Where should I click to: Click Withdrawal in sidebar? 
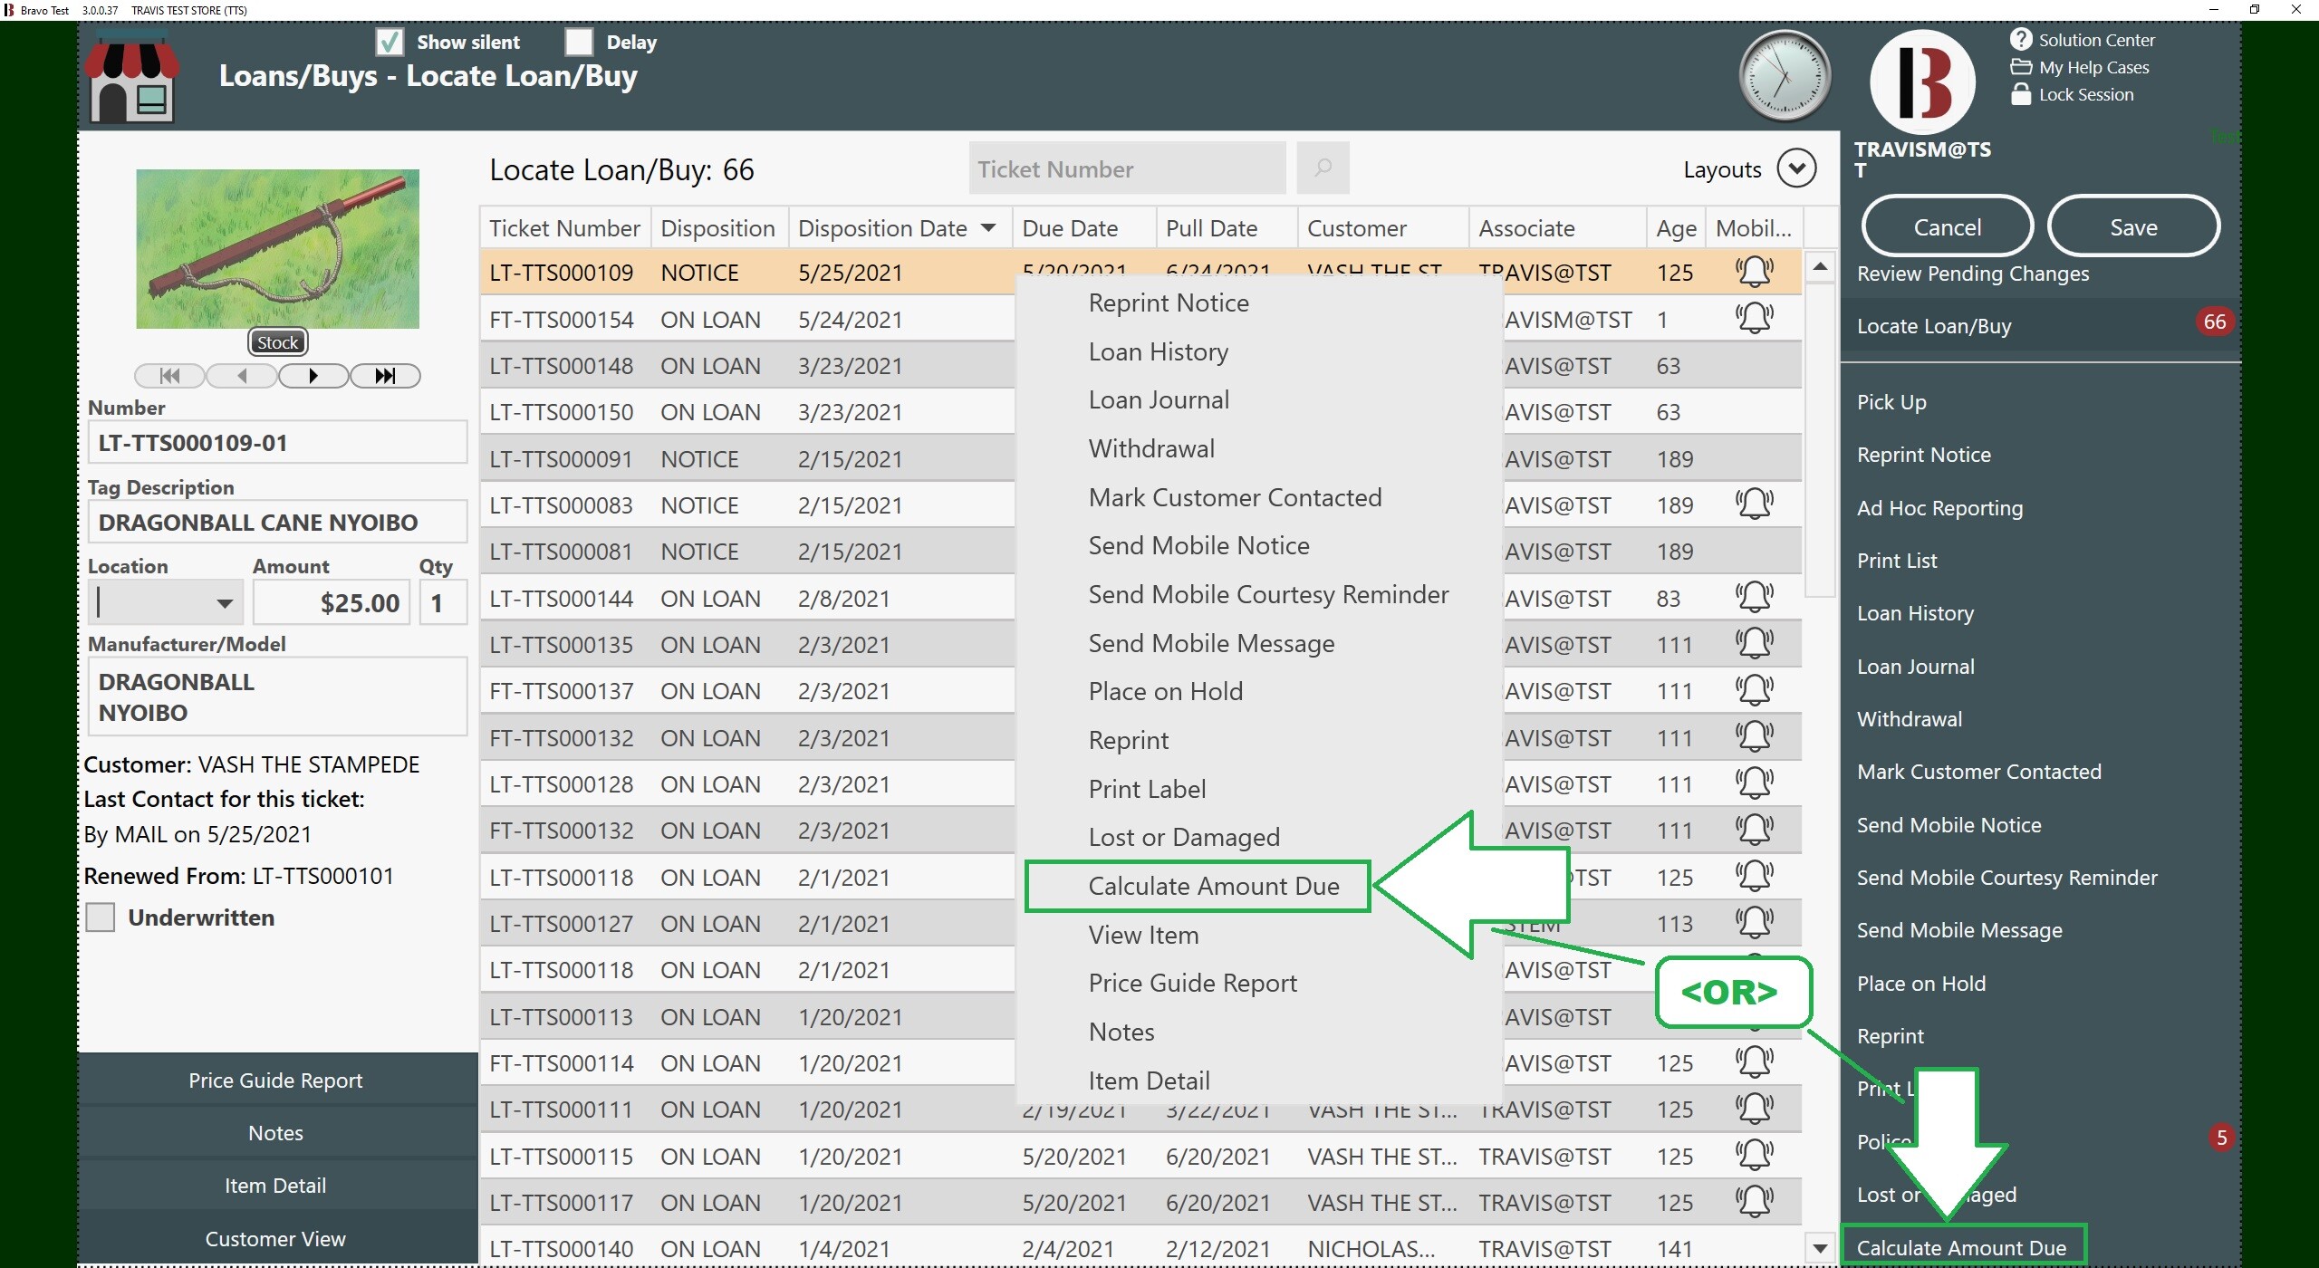pos(1909,719)
